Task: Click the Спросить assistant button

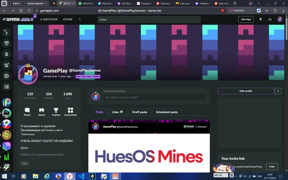Action: (x=237, y=11)
